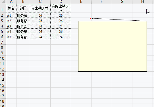The height and width of the screenshot is (107, 154).
Task: Select column G header
Action: (122, 2)
